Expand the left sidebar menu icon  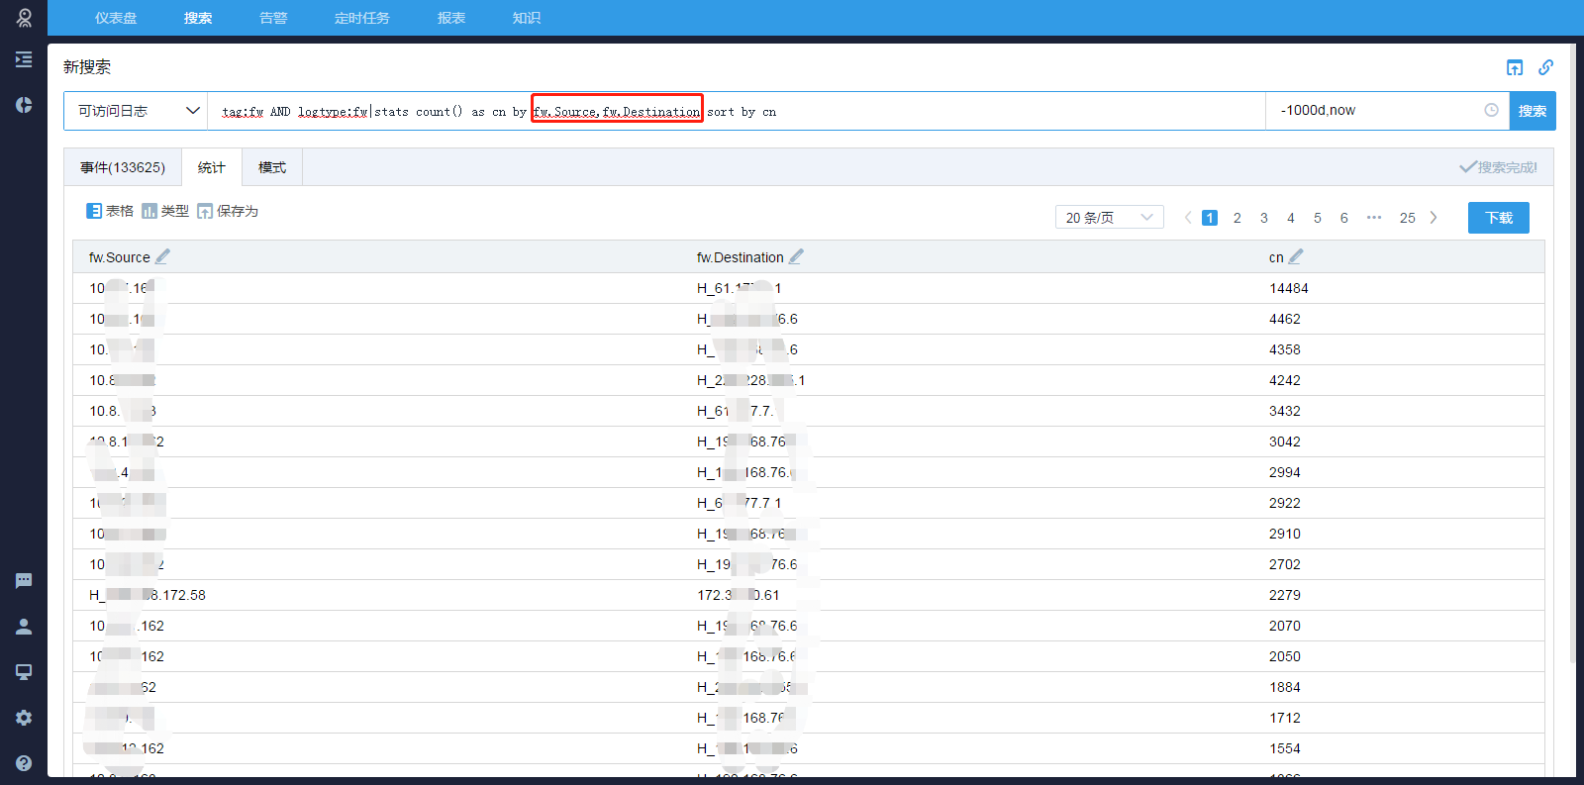24,59
